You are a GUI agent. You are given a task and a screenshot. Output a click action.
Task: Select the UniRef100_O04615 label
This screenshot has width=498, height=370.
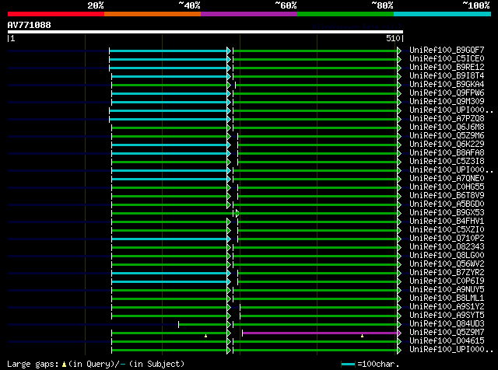click(x=447, y=341)
